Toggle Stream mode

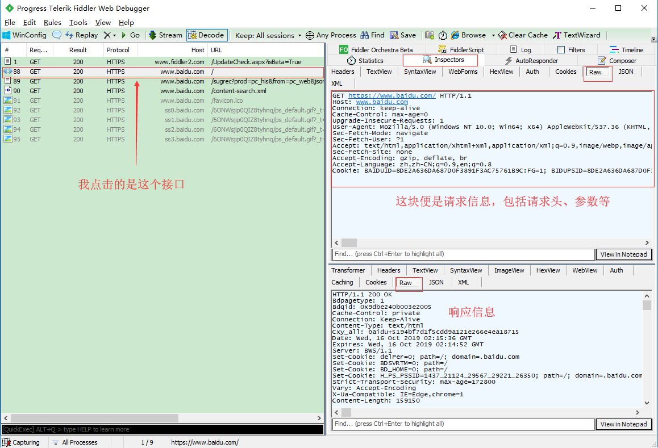[x=165, y=35]
